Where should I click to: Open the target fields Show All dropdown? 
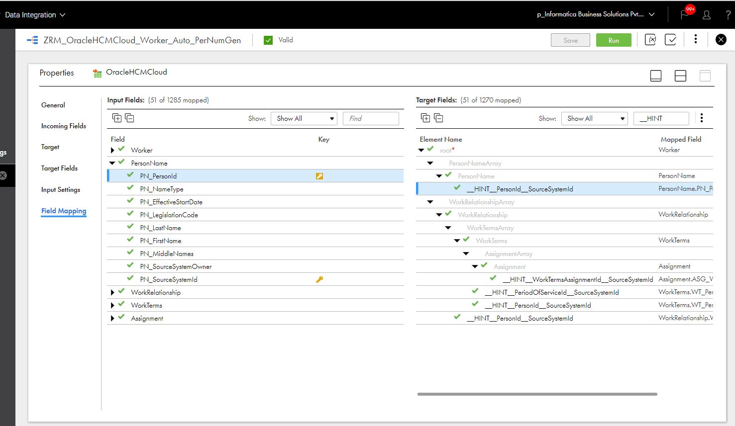[x=594, y=118]
